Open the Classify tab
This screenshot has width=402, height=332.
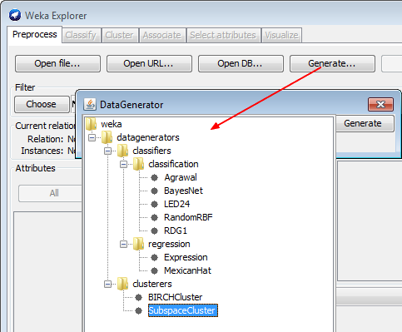tap(81, 35)
